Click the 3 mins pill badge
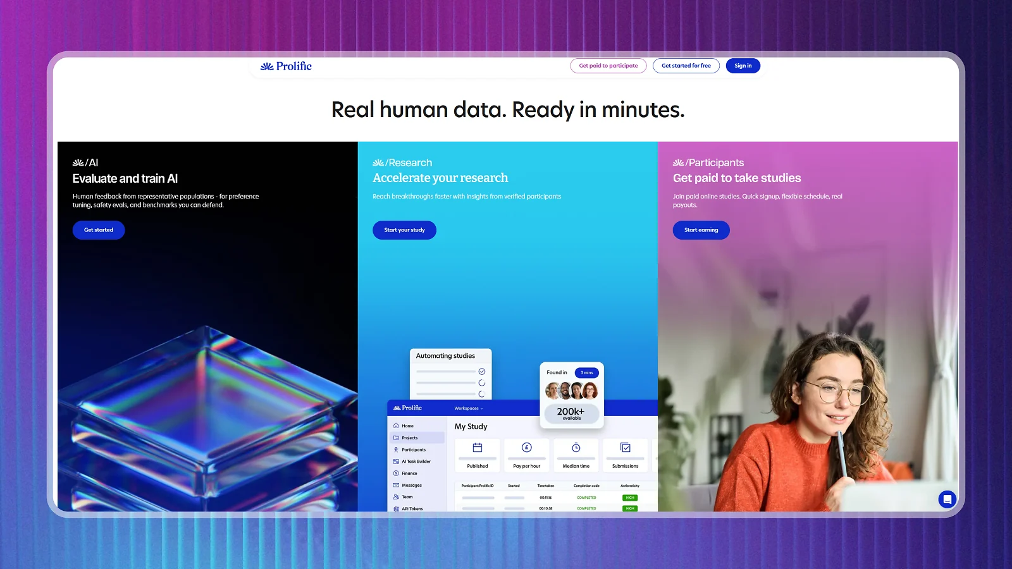The image size is (1012, 569). tap(587, 372)
